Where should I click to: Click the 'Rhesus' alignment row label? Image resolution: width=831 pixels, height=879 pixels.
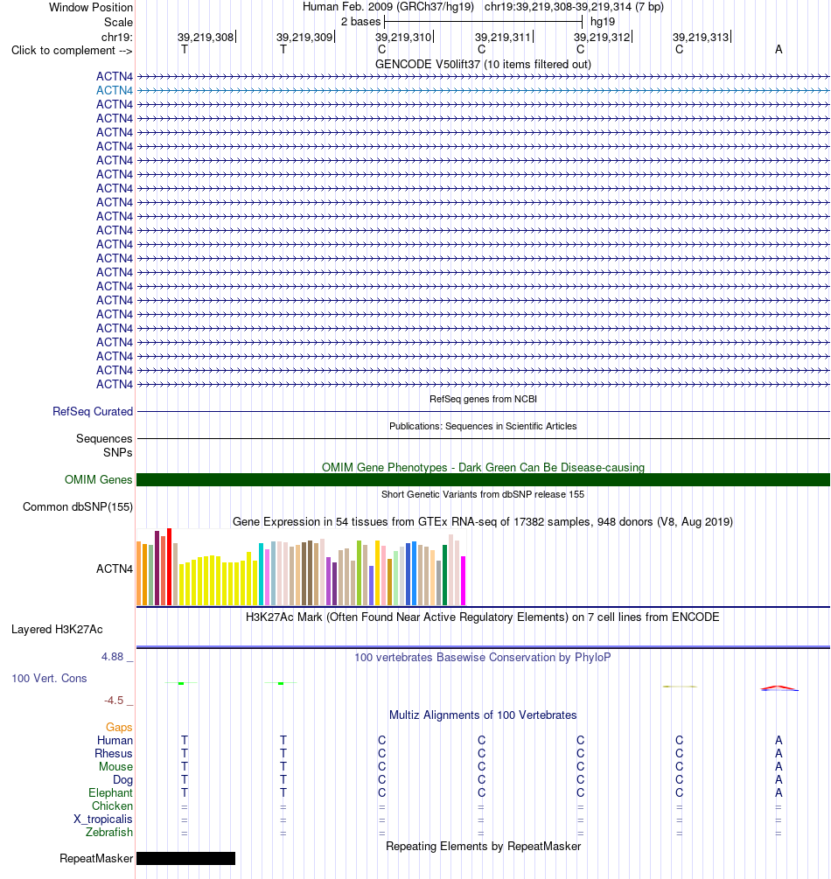pos(114,753)
